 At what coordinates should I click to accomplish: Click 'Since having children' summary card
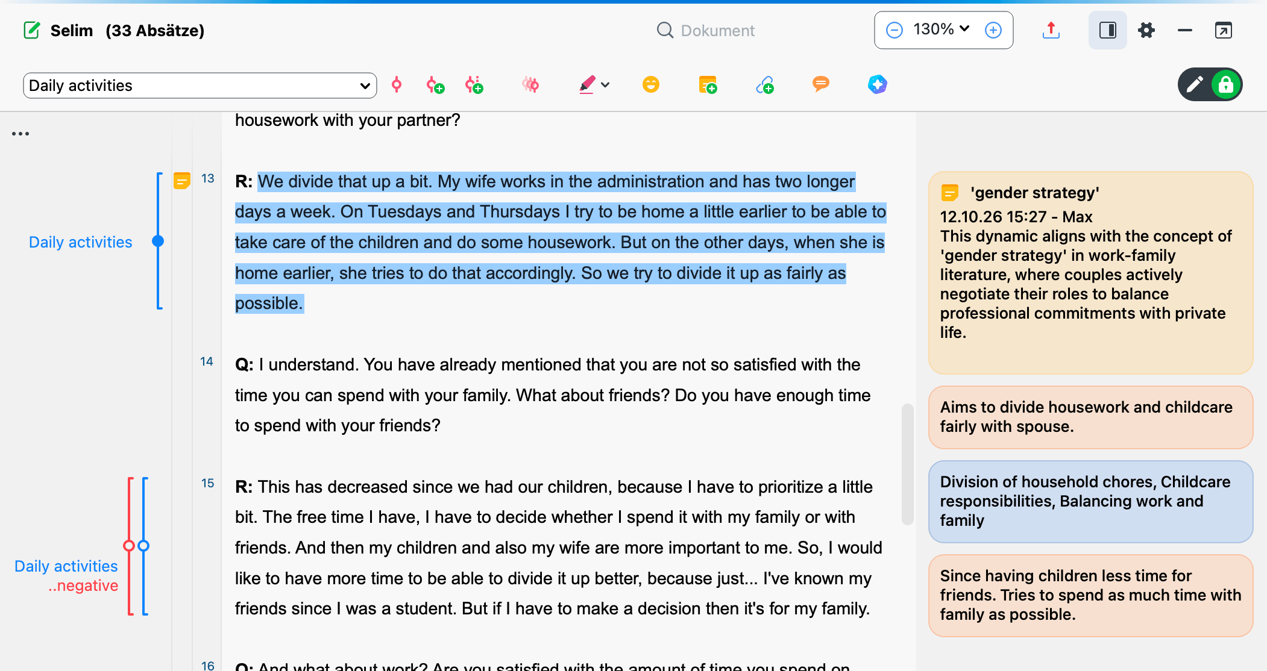(x=1091, y=595)
